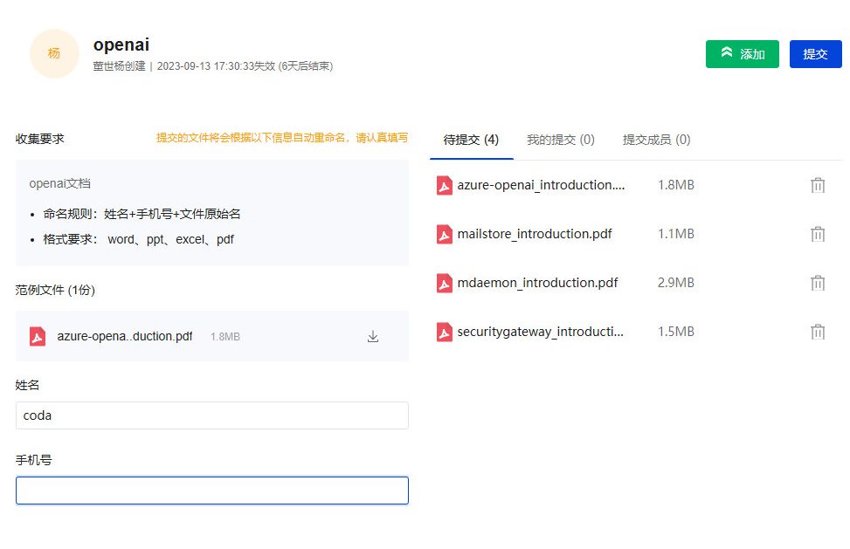Click the 1.5MB size of securitygateway file
Image resolution: width=850 pixels, height=549 pixels.
pos(676,332)
